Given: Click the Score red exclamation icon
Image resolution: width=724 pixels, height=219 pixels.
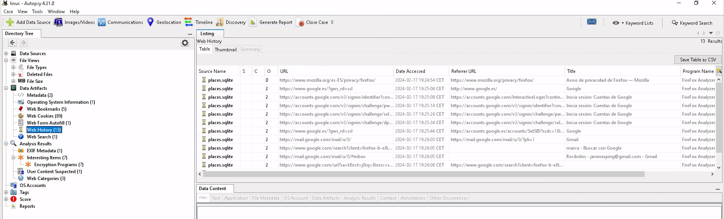Looking at the screenshot, I should pos(13,199).
